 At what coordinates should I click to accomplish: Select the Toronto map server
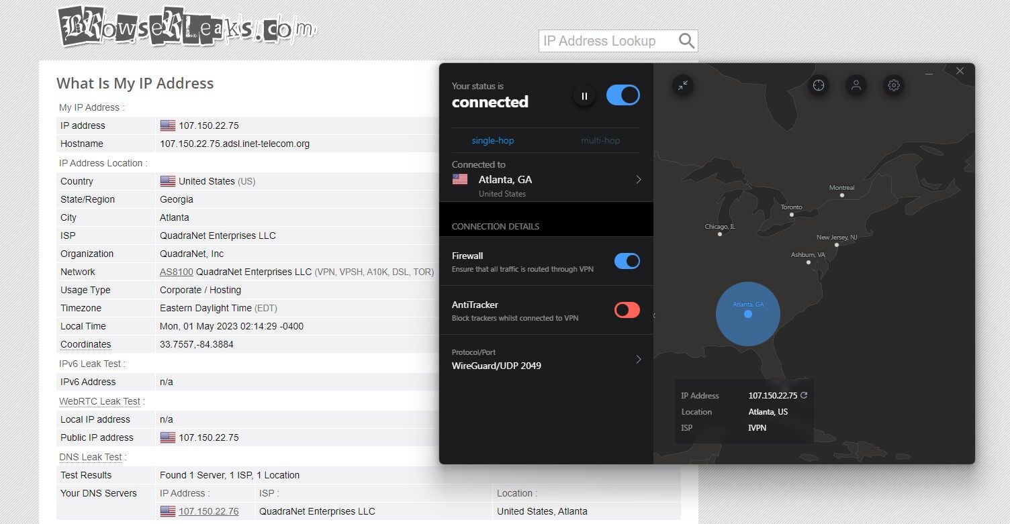tap(792, 215)
